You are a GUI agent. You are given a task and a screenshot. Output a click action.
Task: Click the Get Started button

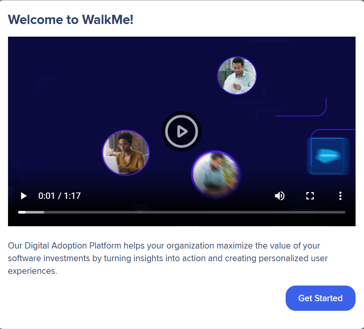pyautogui.click(x=320, y=298)
